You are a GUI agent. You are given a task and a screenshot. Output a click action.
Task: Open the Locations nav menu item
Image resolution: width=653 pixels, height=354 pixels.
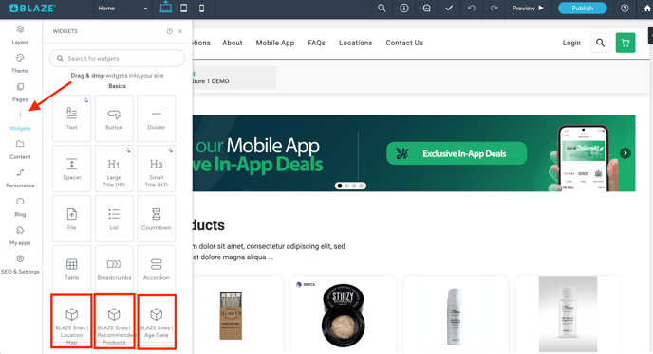[355, 43]
